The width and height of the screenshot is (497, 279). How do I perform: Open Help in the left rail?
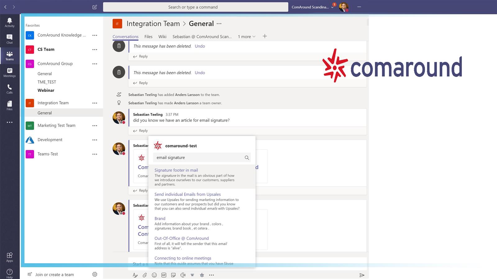click(x=10, y=274)
